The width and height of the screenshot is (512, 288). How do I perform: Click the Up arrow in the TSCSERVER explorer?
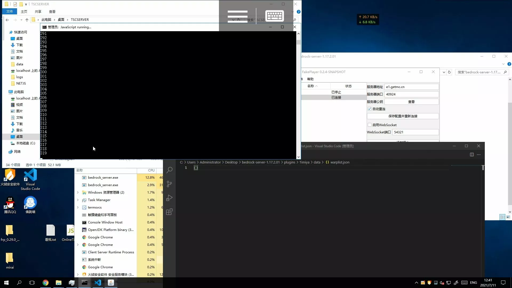coord(27,20)
